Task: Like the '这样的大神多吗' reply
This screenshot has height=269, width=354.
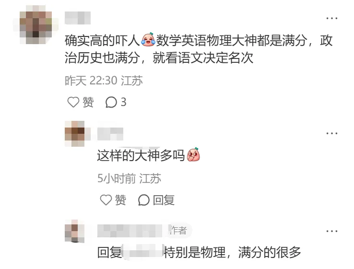Action: pos(106,200)
